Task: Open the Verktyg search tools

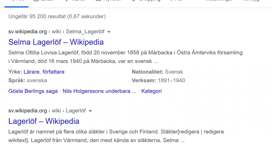Action: click(x=251, y=1)
